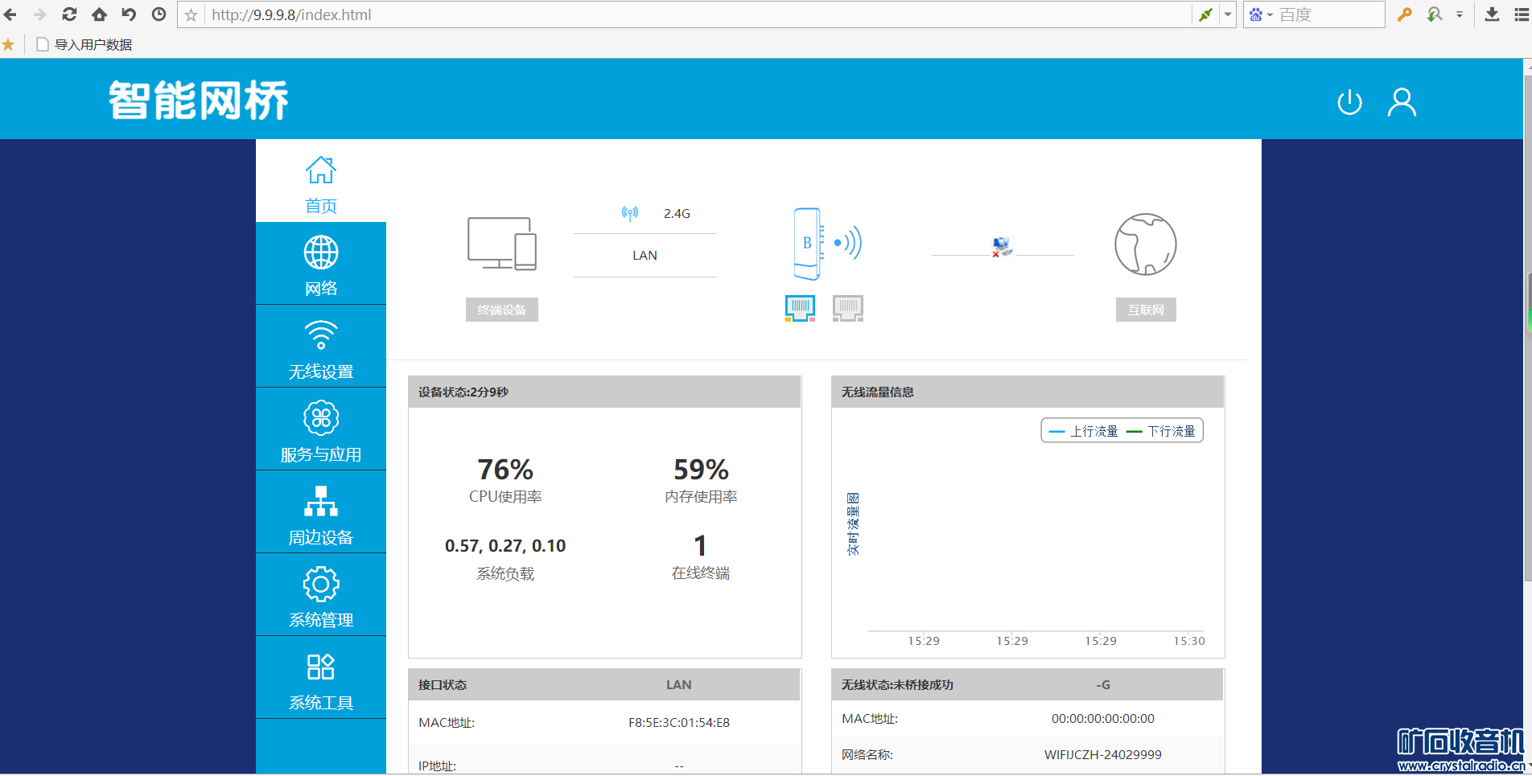Toggle the 下行流量 legend series
1532x776 pixels.
tap(1161, 431)
